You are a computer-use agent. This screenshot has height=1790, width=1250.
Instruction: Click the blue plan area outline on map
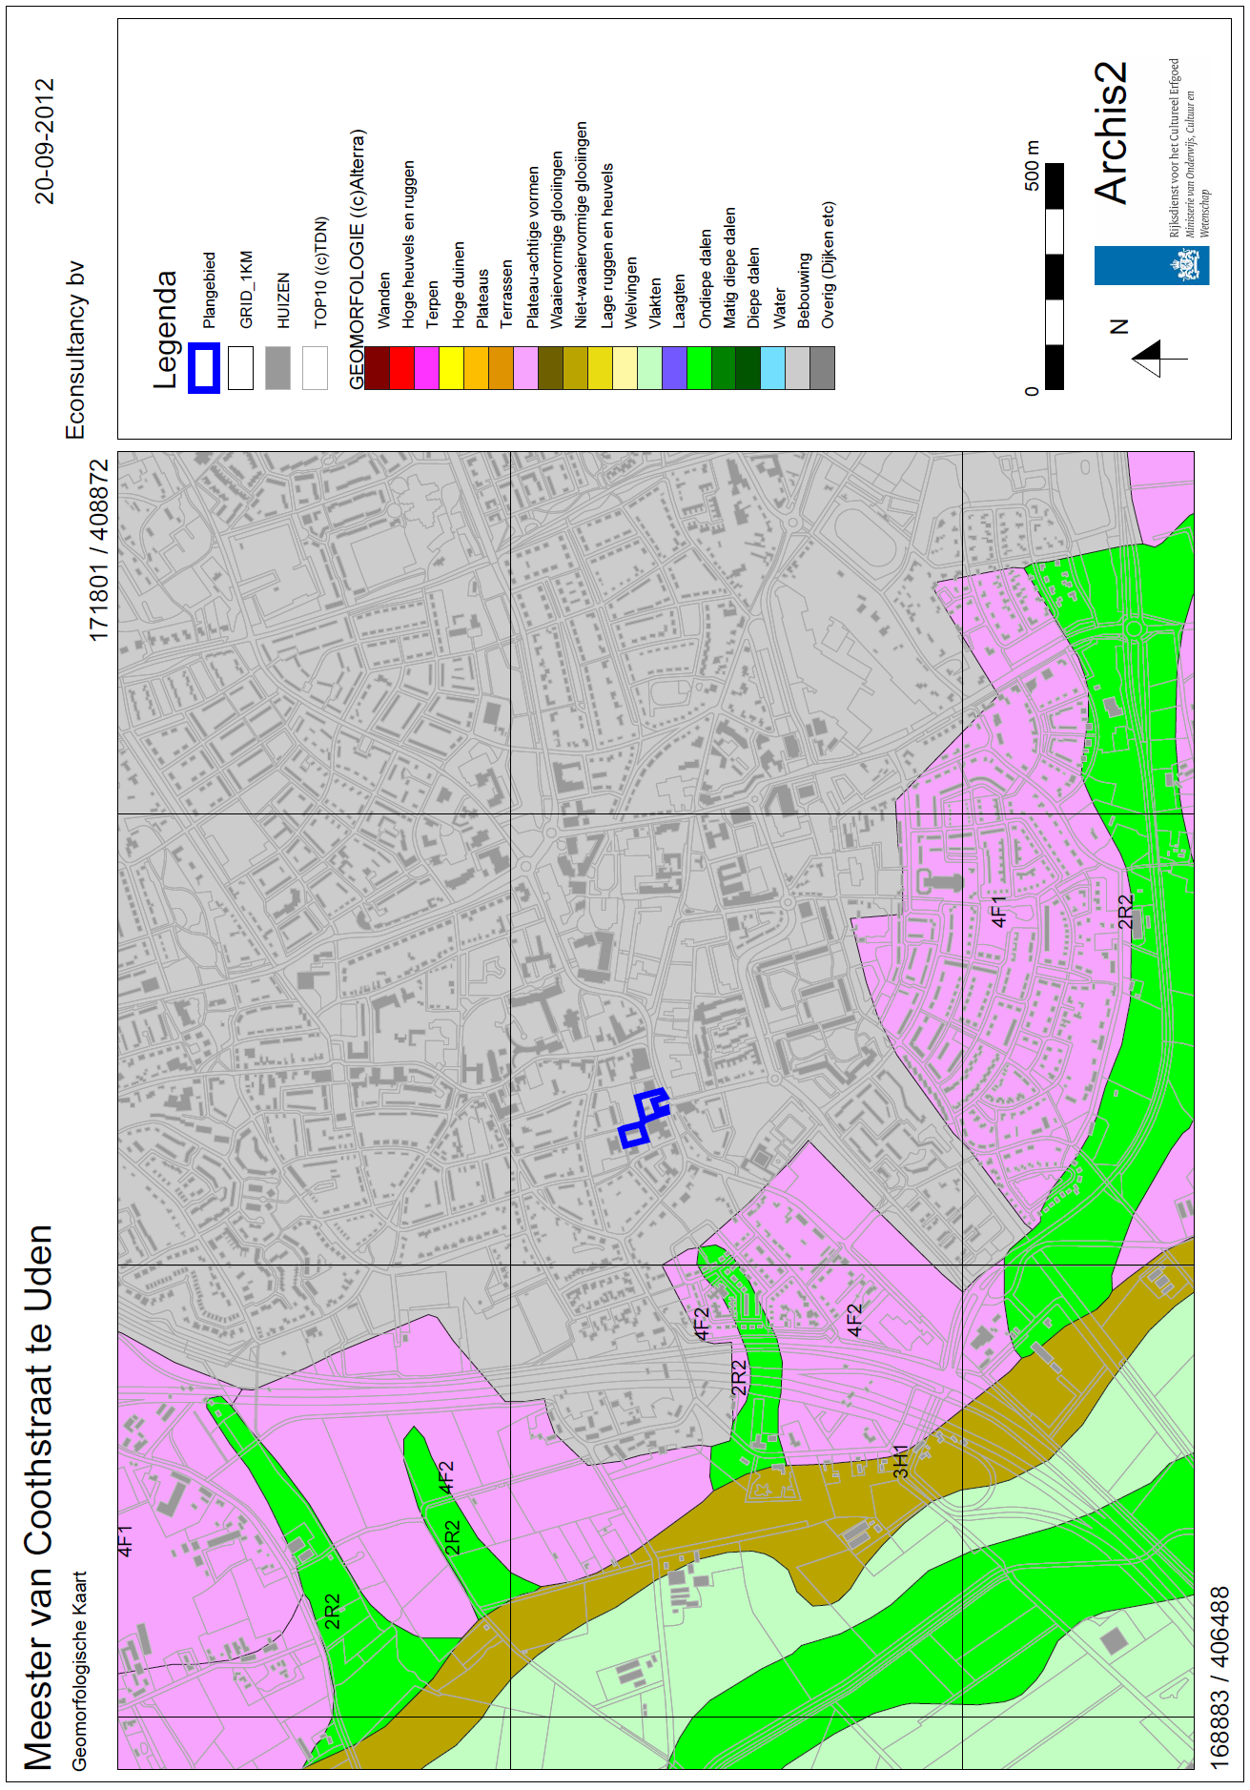click(x=645, y=1118)
